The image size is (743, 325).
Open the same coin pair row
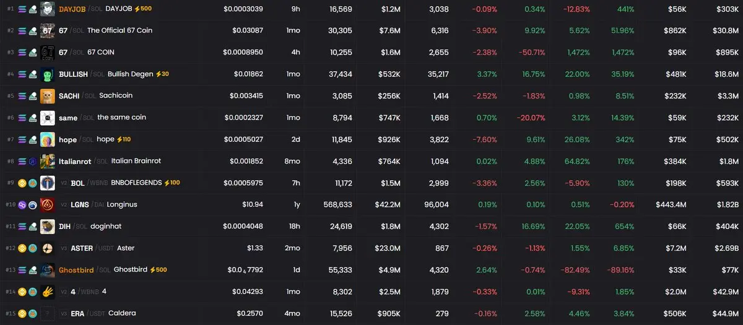pyautogui.click(x=121, y=118)
